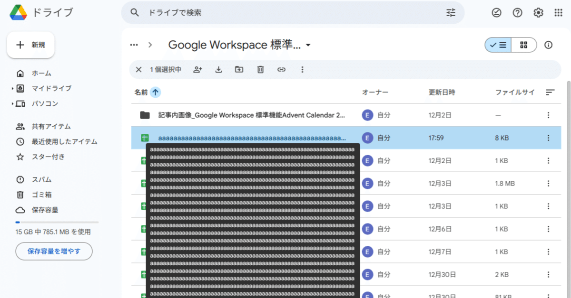The image size is (571, 298).
Task: Deselect the file with the X icon
Action: (138, 69)
